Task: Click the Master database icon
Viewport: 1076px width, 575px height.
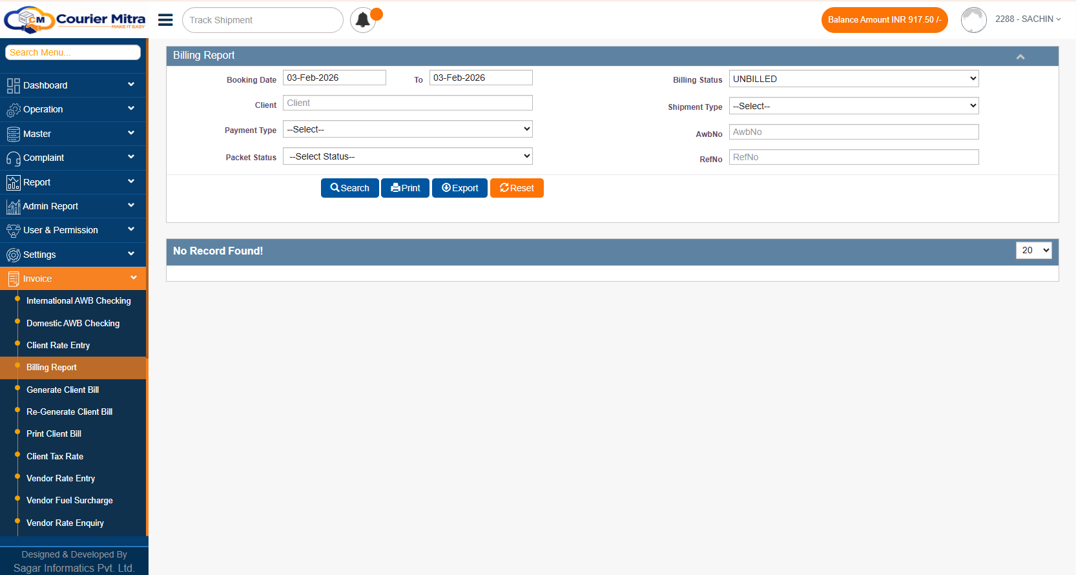Action: 13,134
